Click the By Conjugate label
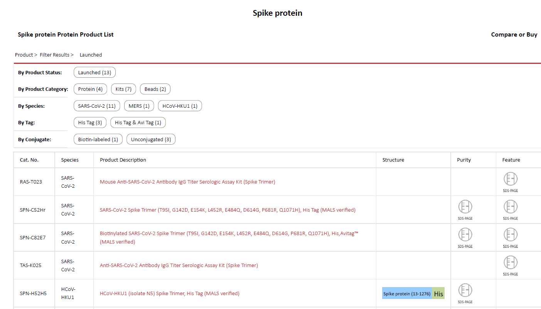 [35, 139]
